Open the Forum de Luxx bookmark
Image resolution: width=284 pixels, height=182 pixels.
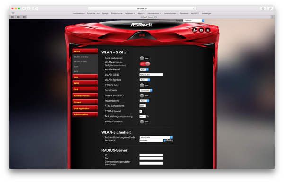[93, 13]
